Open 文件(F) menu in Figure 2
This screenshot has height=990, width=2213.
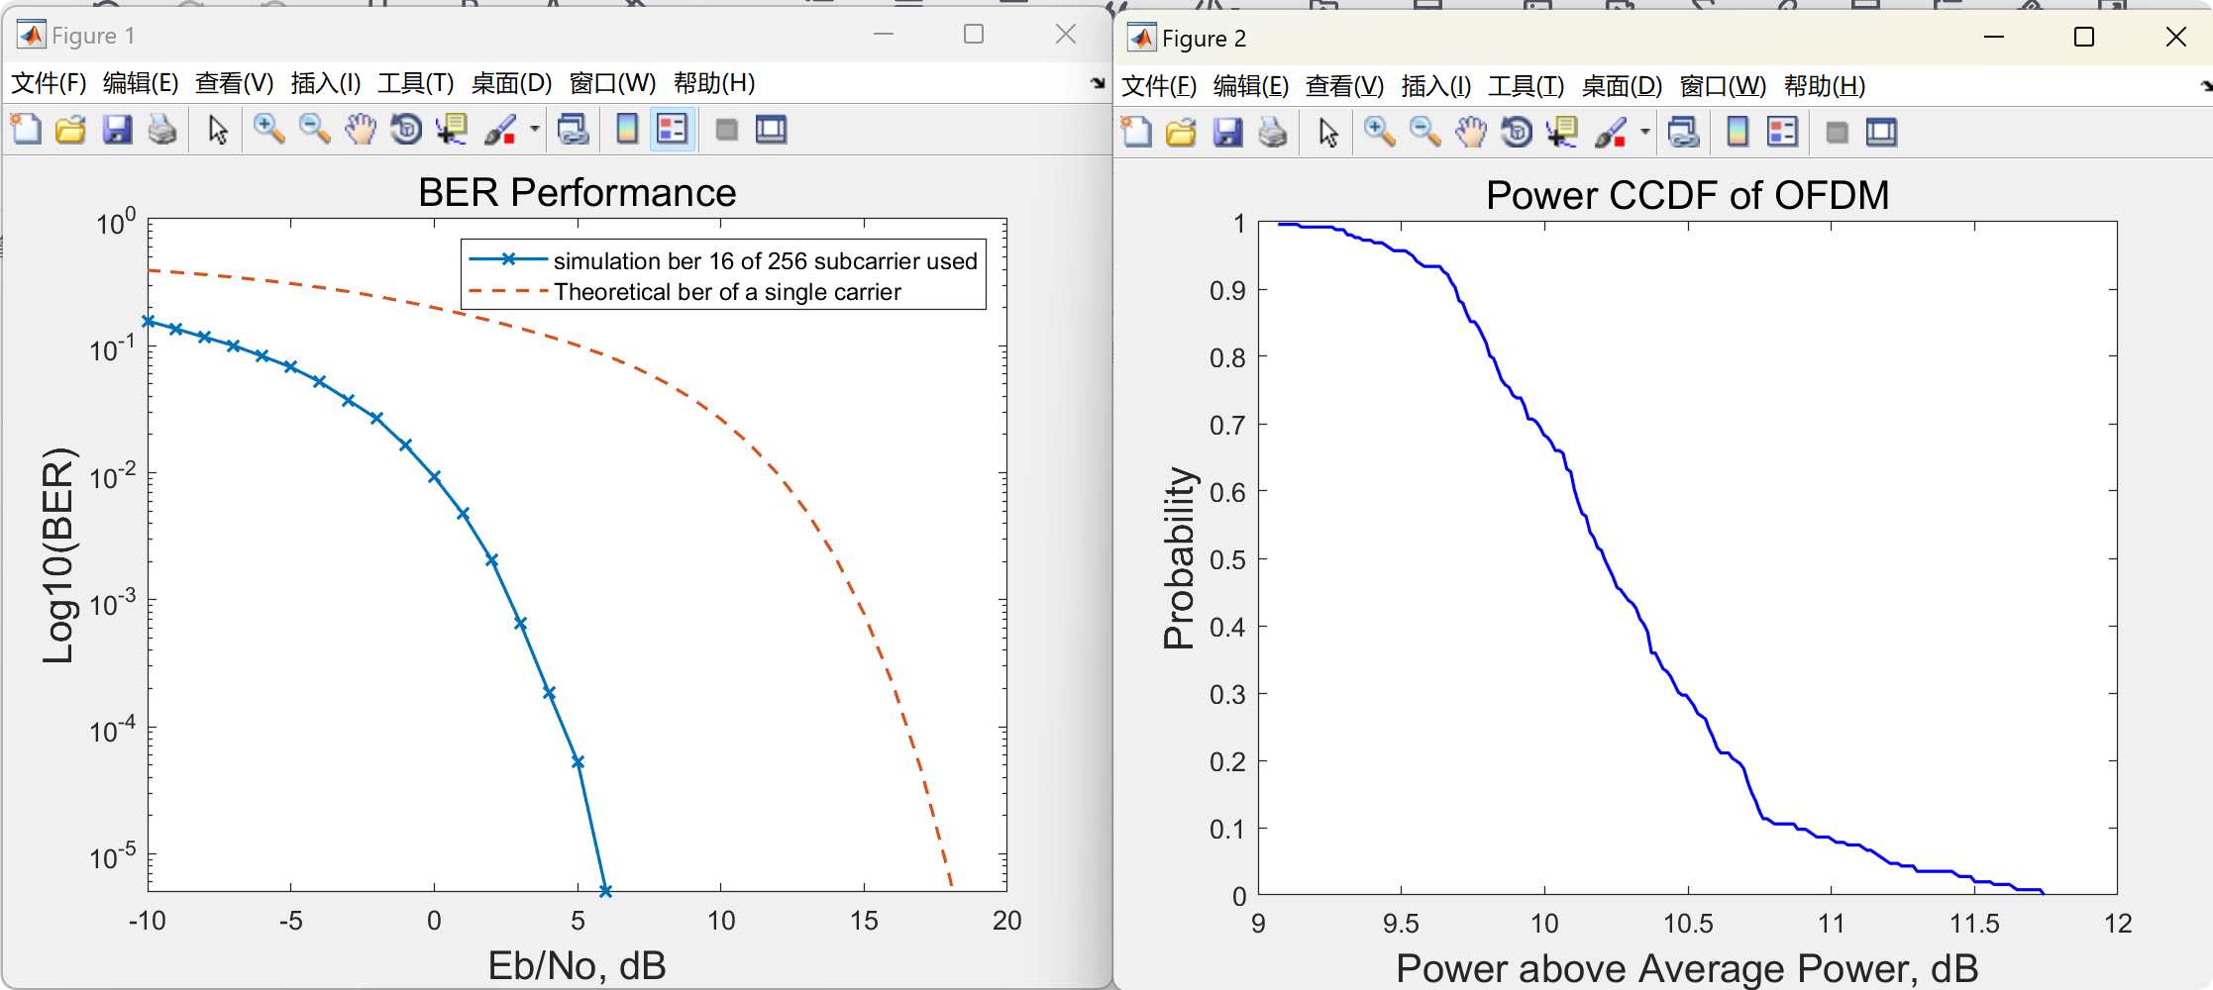[x=1159, y=86]
